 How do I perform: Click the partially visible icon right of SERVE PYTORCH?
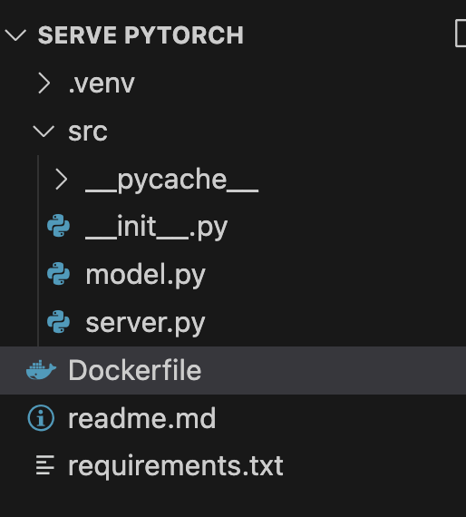click(x=461, y=34)
